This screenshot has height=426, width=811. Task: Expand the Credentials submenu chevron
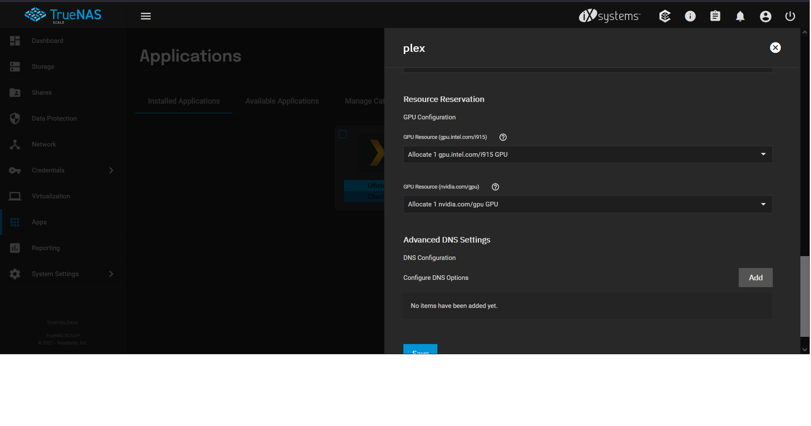point(111,170)
